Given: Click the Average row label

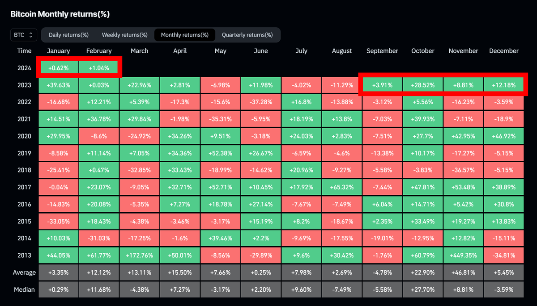Looking at the screenshot, I should coord(24,272).
